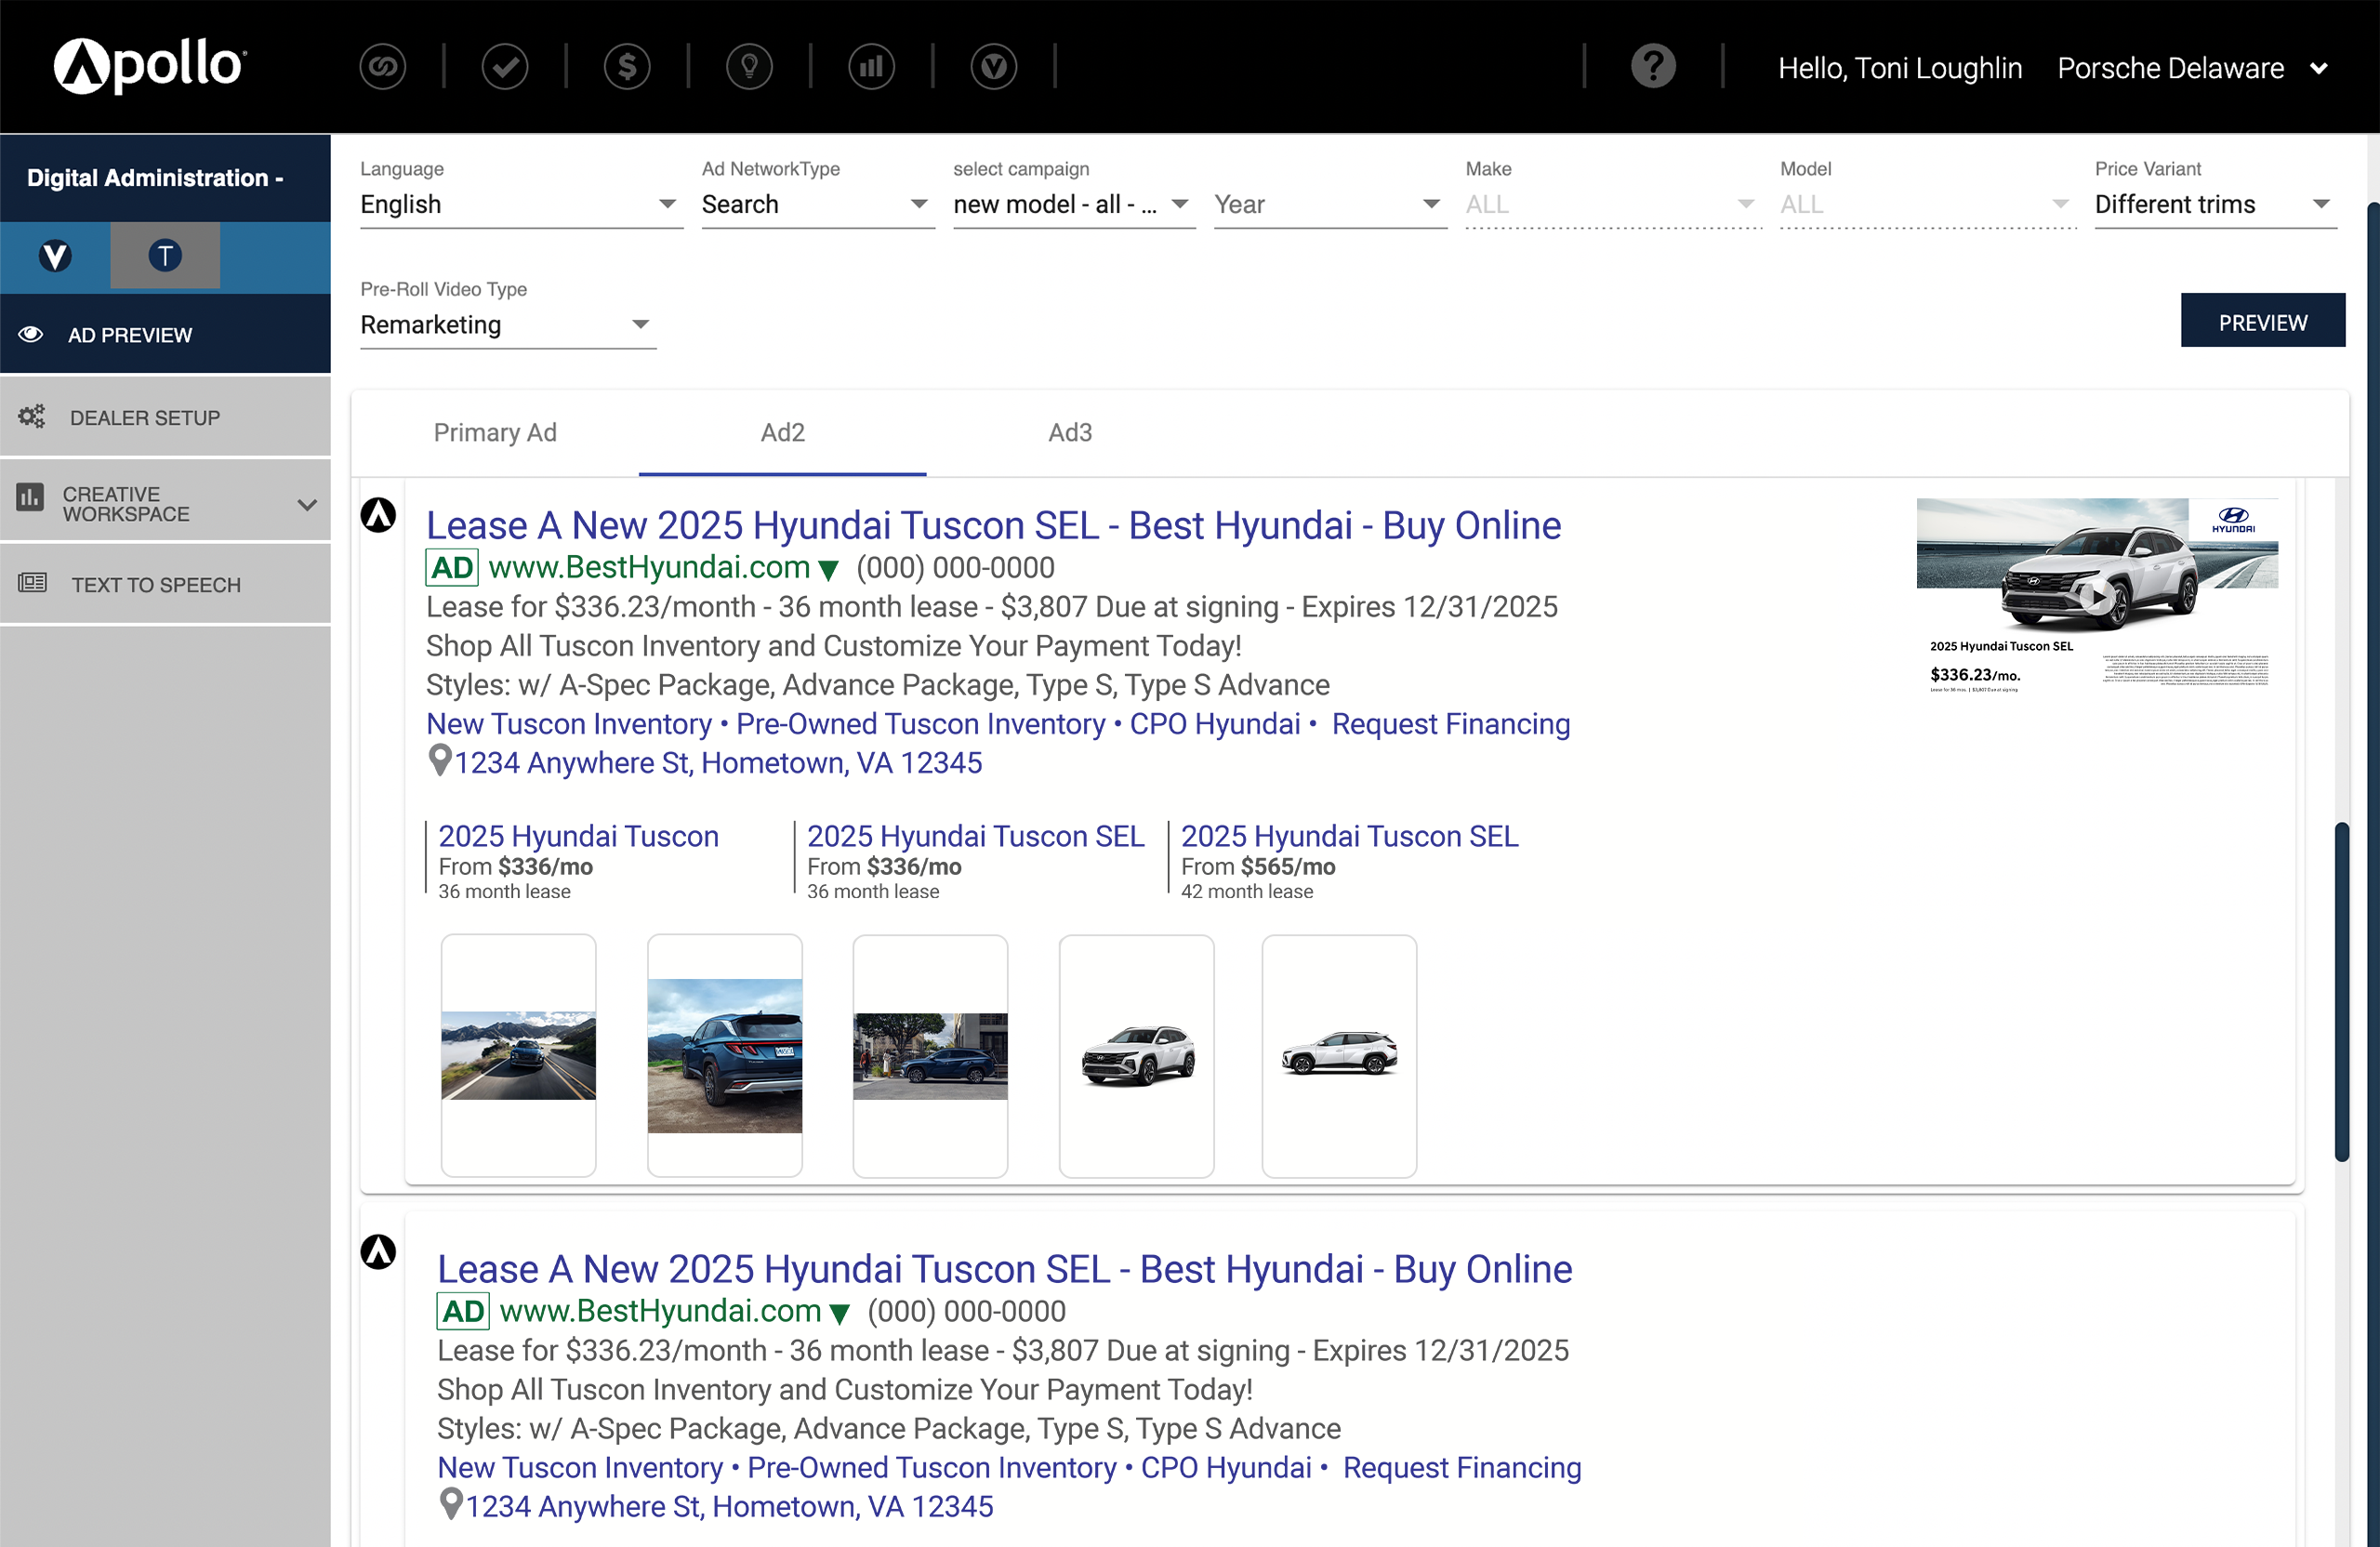The width and height of the screenshot is (2380, 1547).
Task: Click the address link in first ad
Action: point(718,762)
